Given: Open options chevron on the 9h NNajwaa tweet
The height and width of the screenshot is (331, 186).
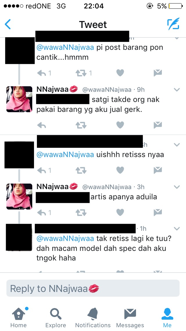Looking at the screenshot, I should pos(177,90).
